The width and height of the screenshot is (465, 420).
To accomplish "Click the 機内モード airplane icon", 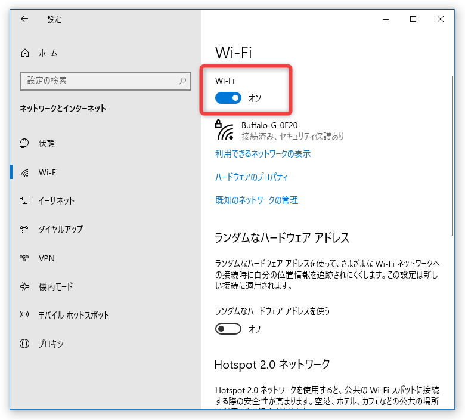I will [24, 286].
